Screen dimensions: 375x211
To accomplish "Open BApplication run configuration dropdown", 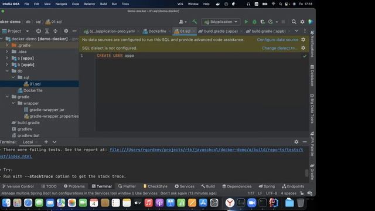I will click(221, 22).
